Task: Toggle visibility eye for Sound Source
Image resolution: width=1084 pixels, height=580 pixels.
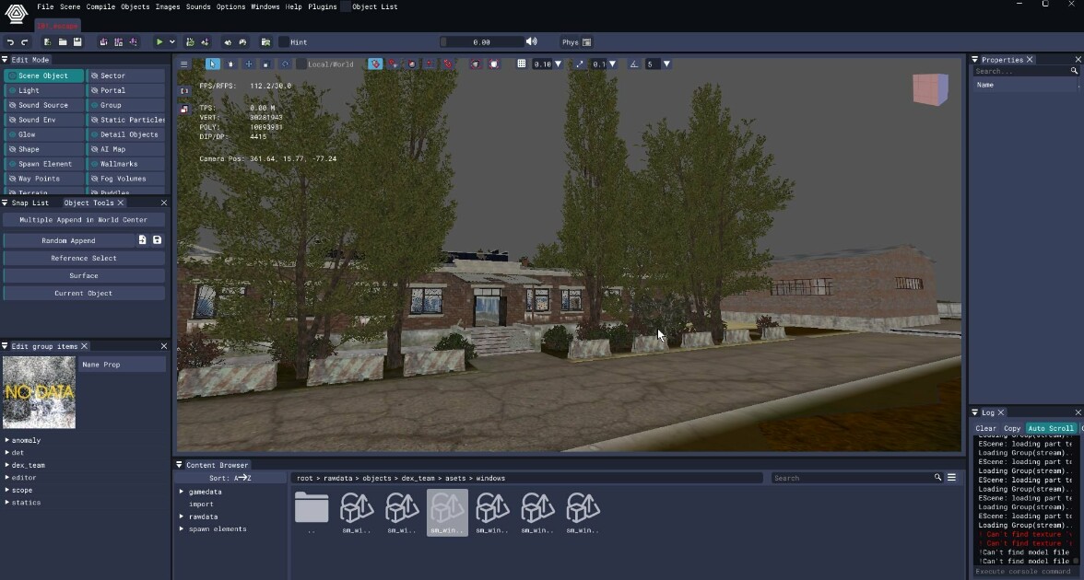Action: 12,105
